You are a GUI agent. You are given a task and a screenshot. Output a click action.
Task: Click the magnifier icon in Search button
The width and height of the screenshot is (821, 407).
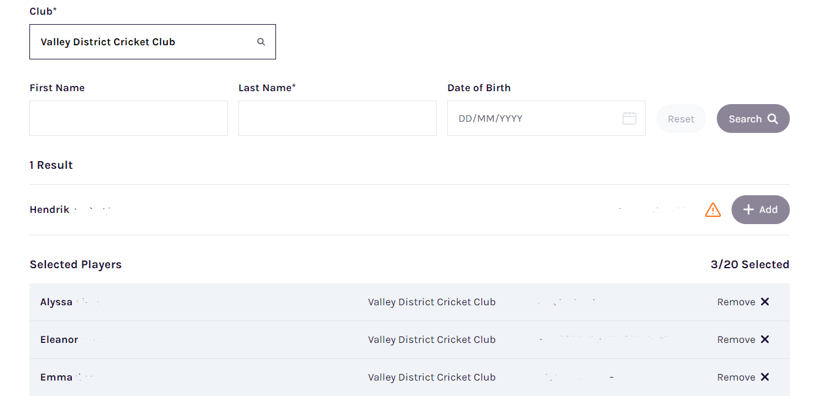coord(773,119)
